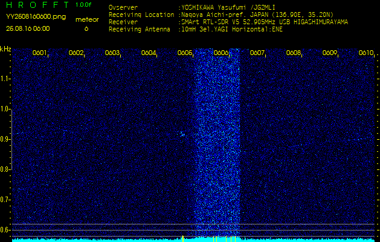Click the 0604 time tick label
This screenshot has height=242, width=380.
pyautogui.click(x=148, y=53)
